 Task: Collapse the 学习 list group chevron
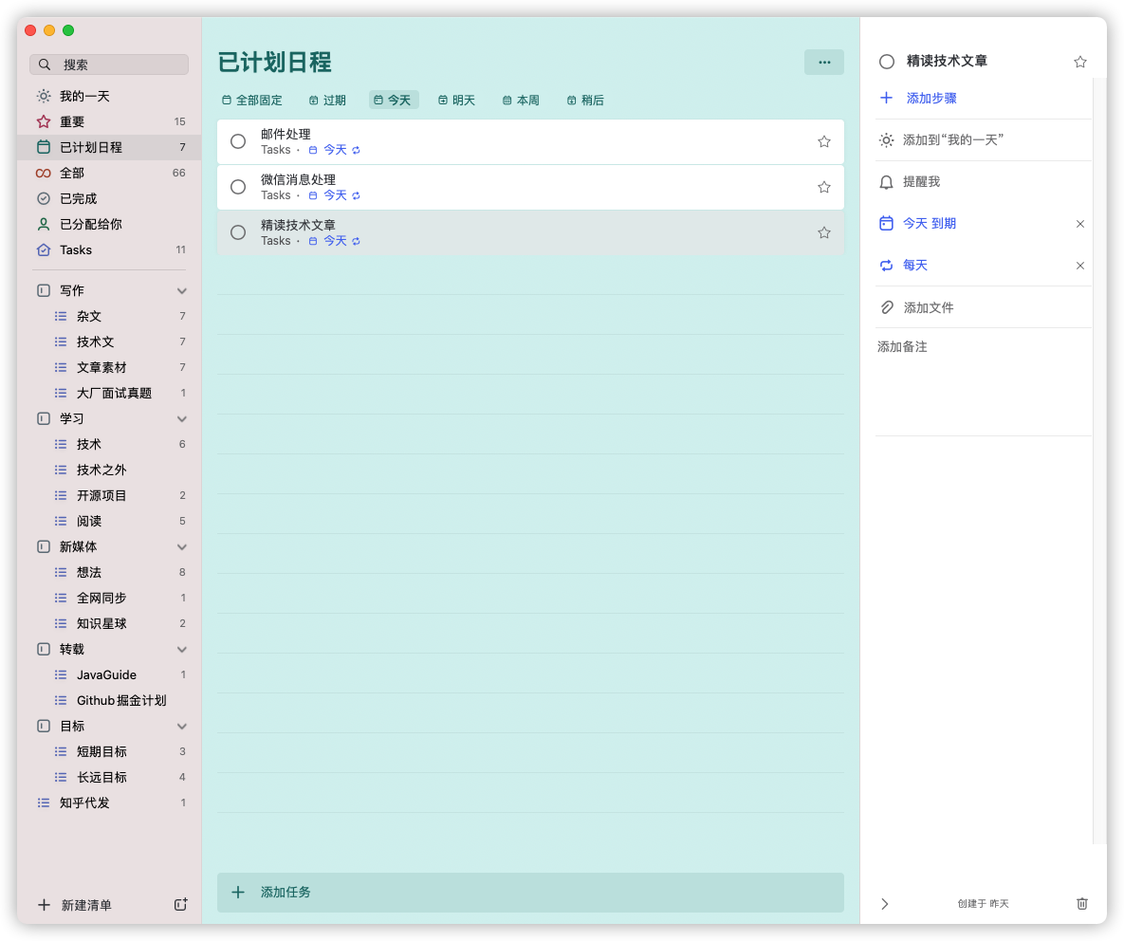(x=182, y=419)
